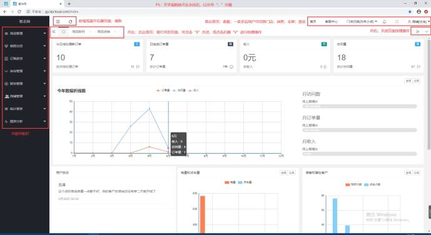Viewport: 431px width, 235px height.
Task: Click the left range button above the line chart card
Action: pos(408,81)
